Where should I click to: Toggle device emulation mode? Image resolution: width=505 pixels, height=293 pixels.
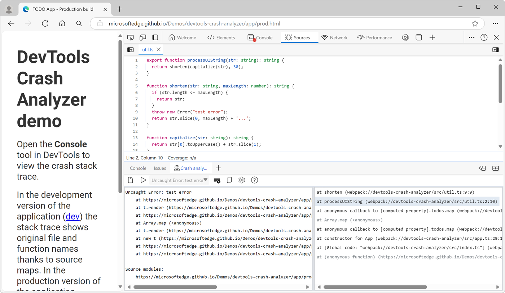(x=143, y=37)
